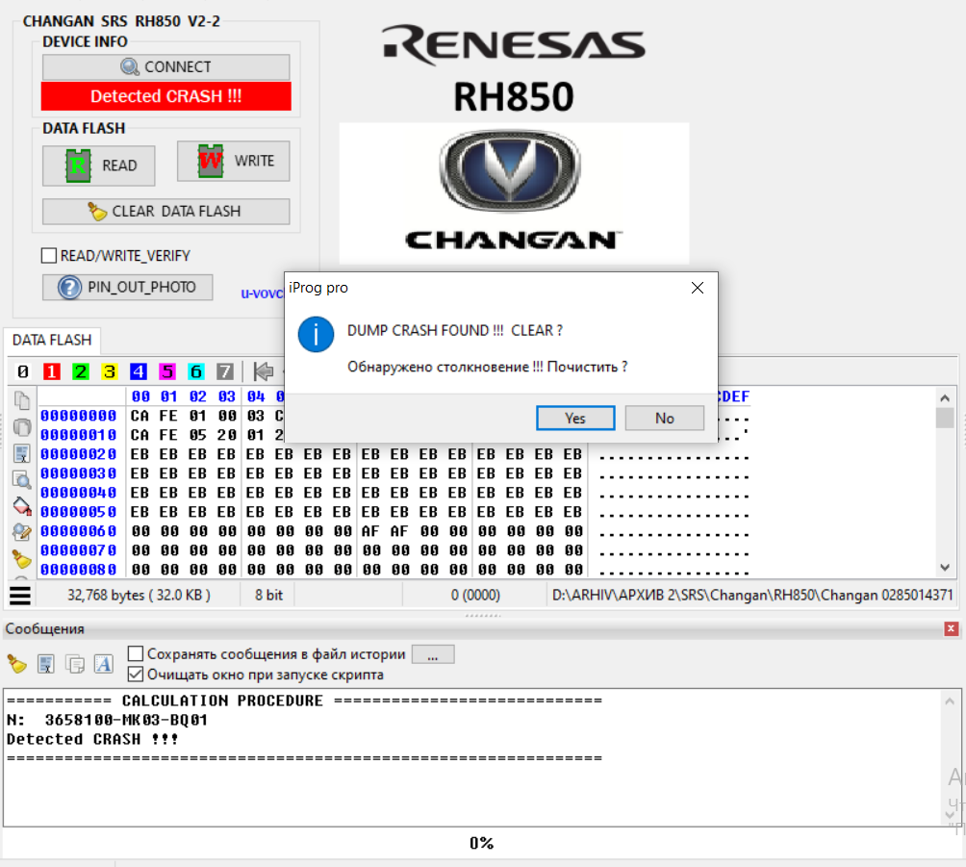966x867 pixels.
Task: Close the iProg pro dialog
Action: (698, 288)
